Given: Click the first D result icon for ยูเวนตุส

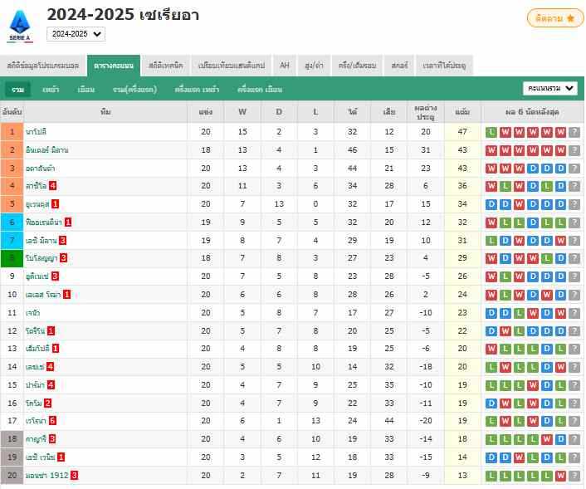Looking at the screenshot, I should point(491,204).
